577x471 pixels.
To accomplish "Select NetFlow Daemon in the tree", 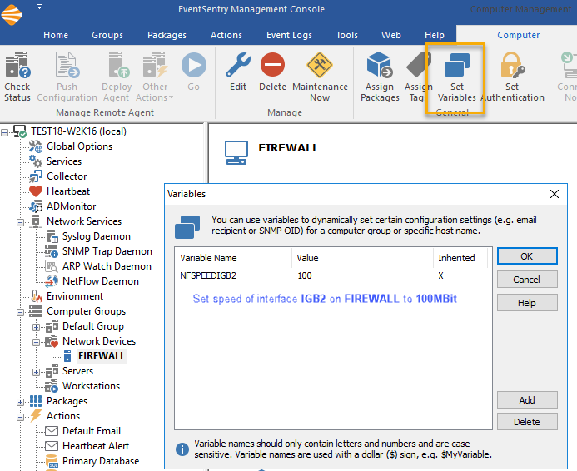I will [101, 281].
